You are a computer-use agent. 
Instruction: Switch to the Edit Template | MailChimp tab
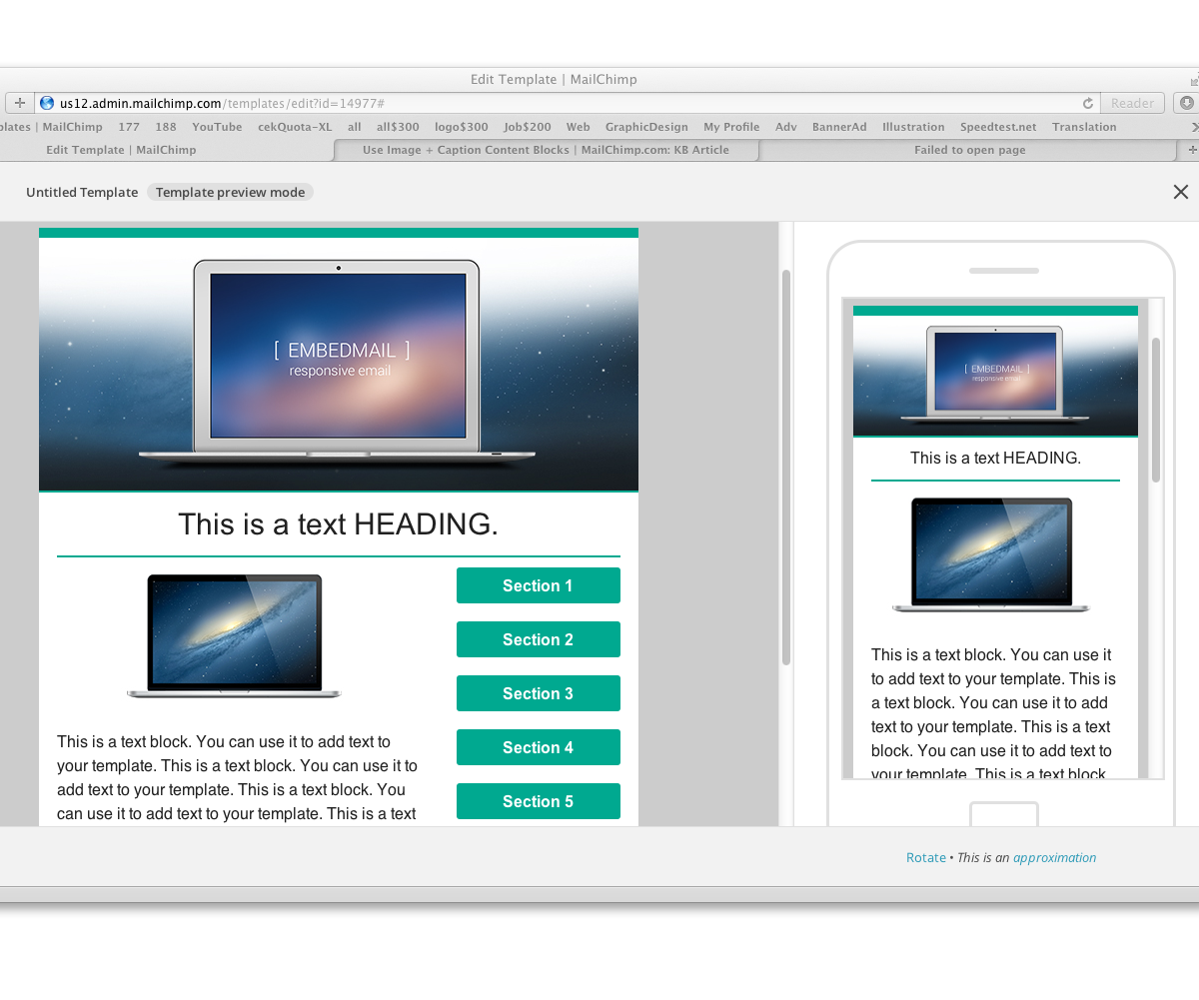click(x=121, y=150)
